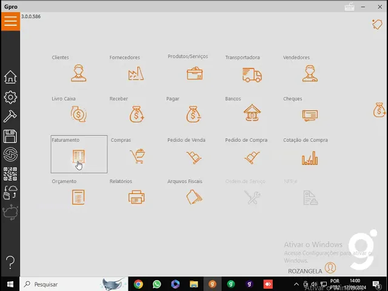Open the Bancos building icon

click(252, 113)
